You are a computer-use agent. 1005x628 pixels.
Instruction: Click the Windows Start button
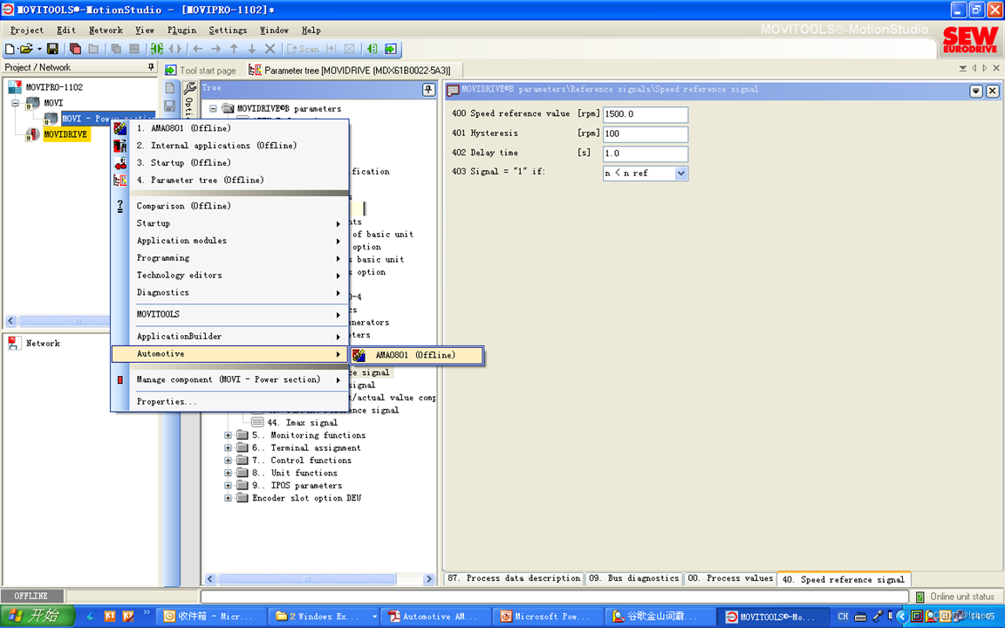(x=36, y=616)
